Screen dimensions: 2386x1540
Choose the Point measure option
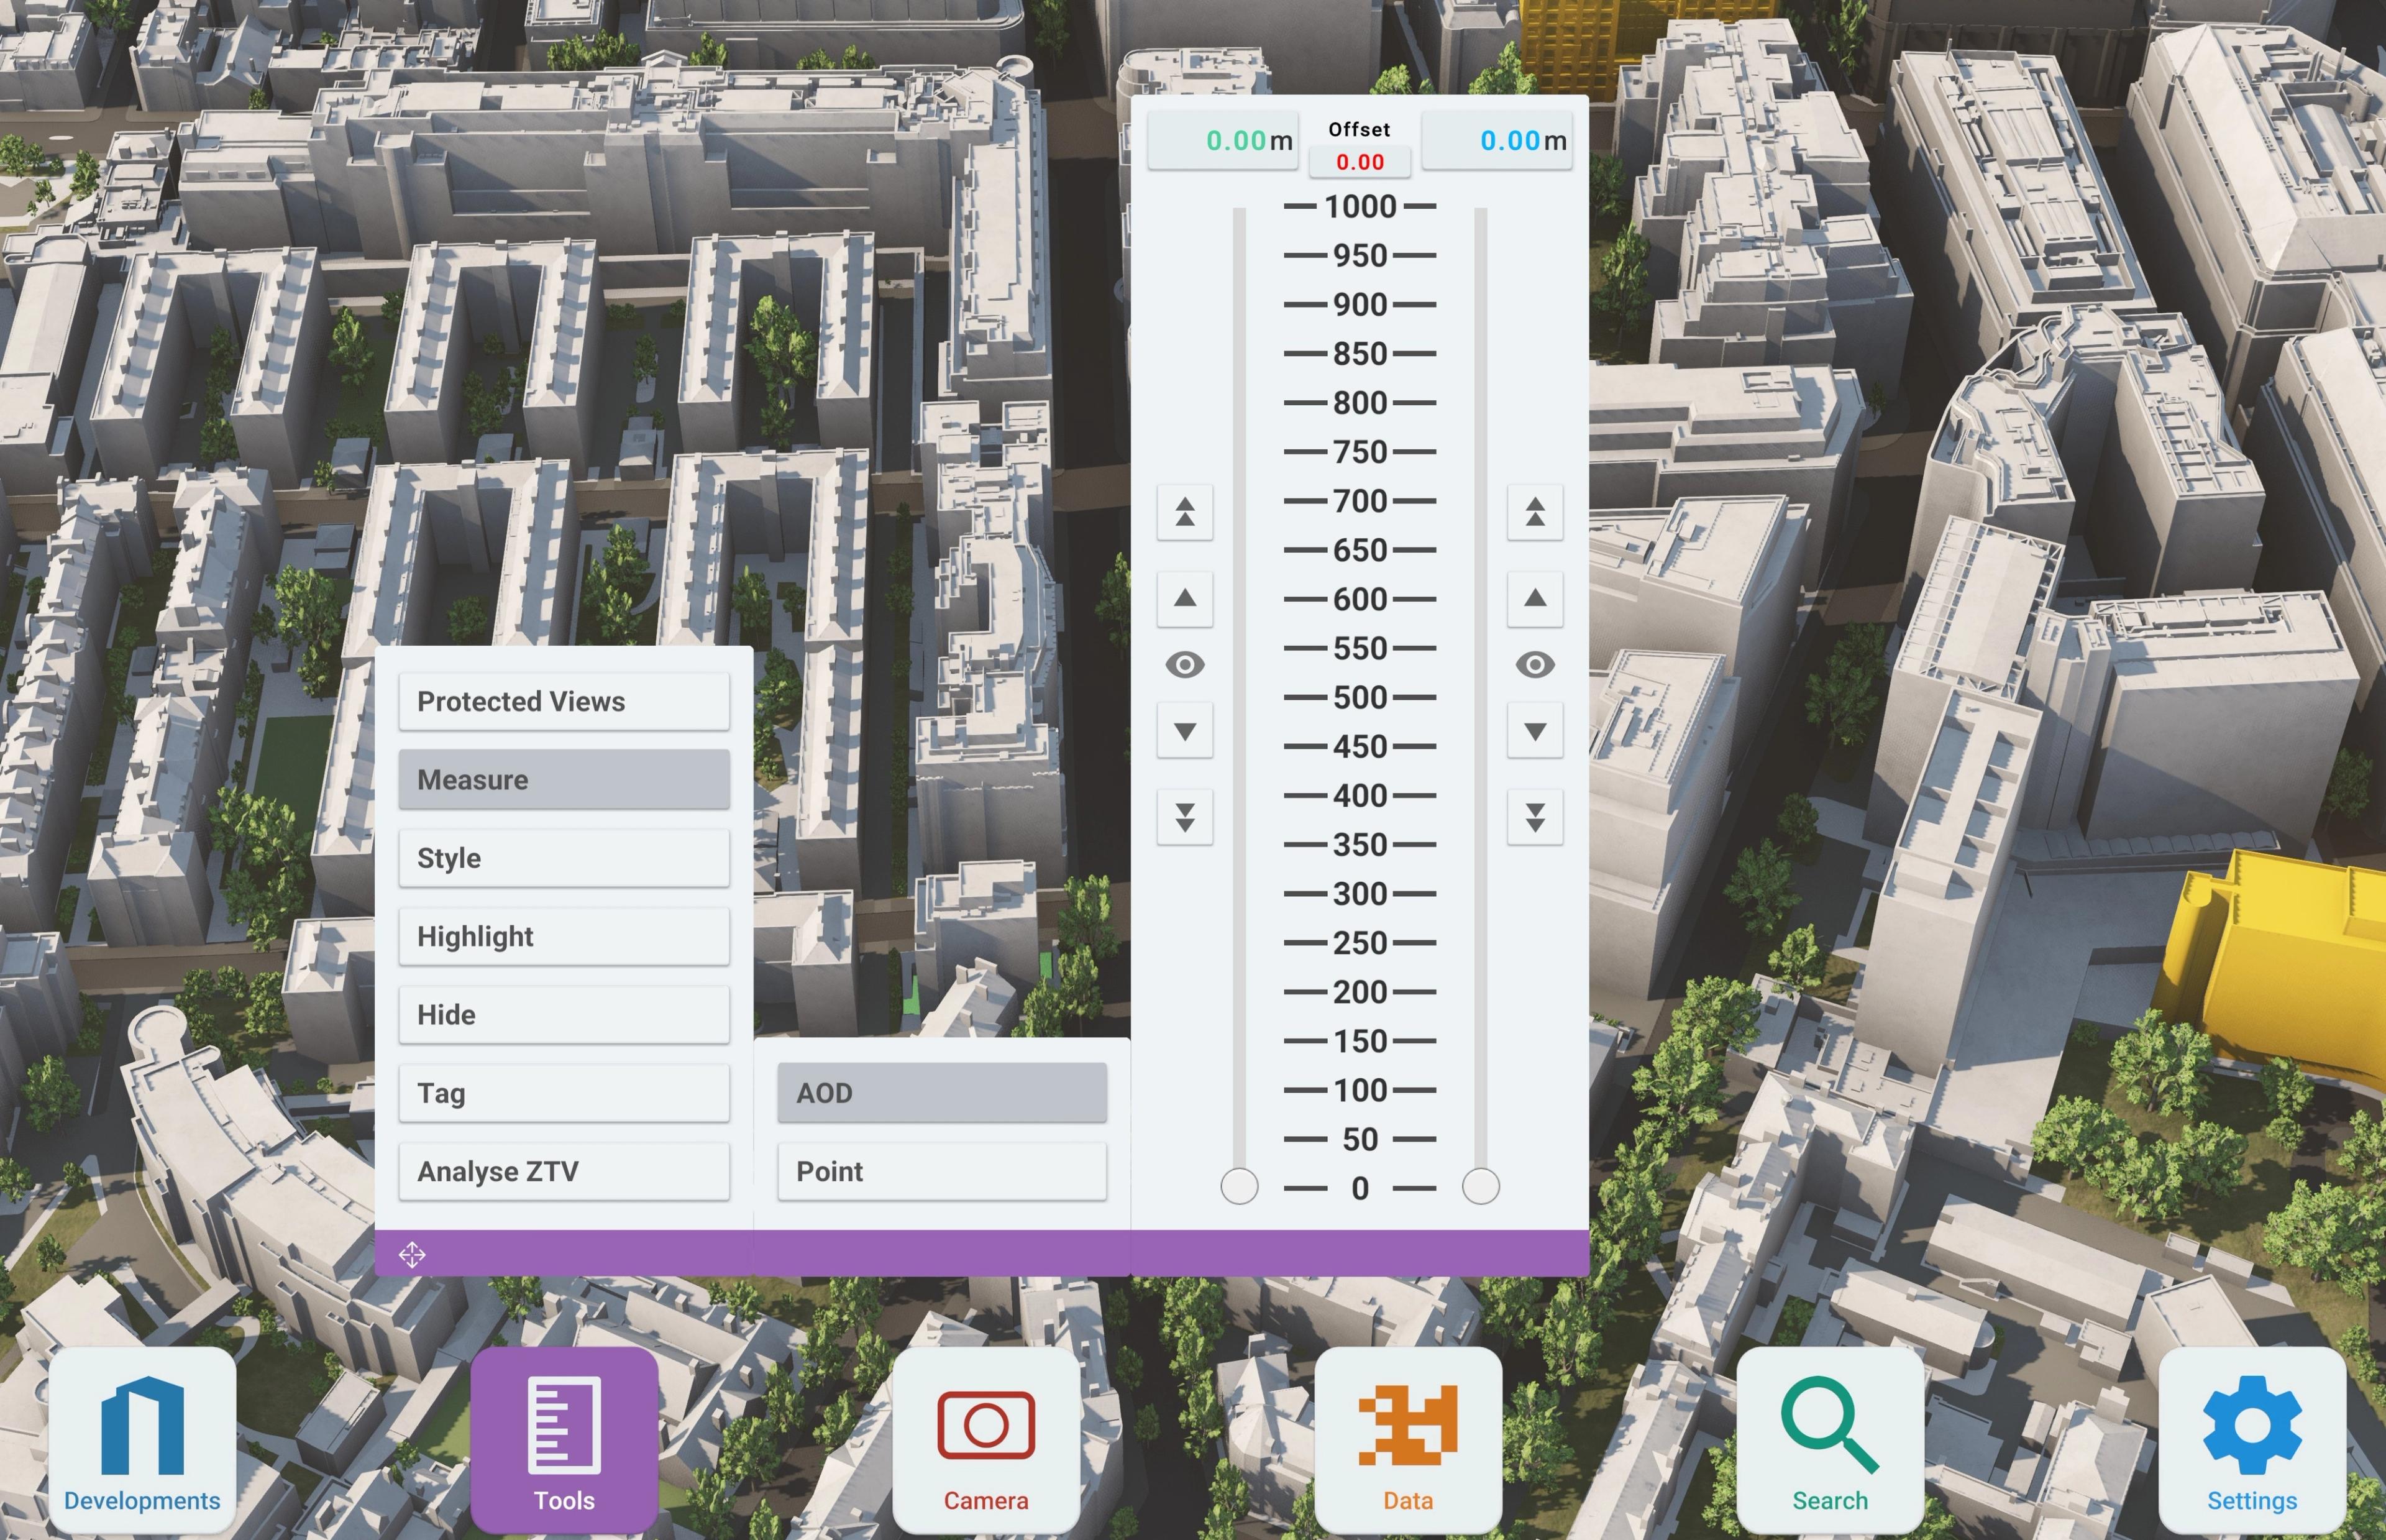(941, 1171)
